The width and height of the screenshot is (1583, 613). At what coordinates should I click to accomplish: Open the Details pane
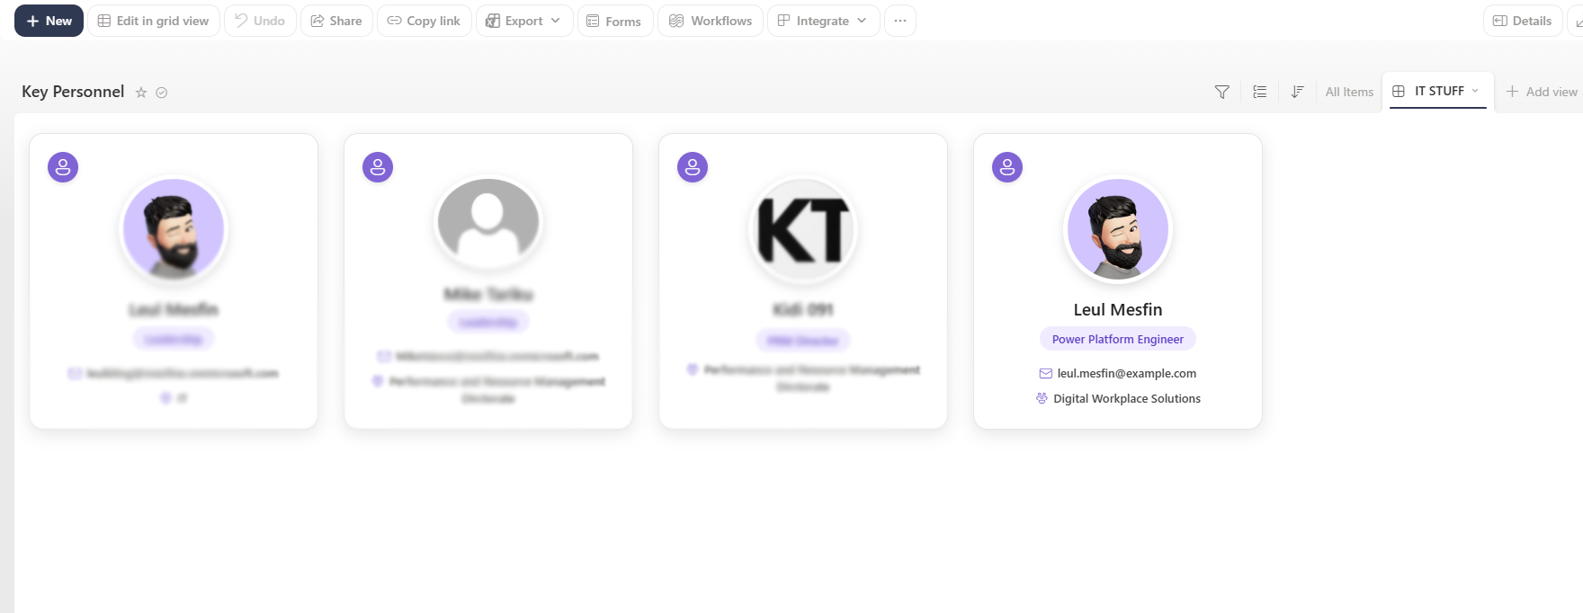tap(1523, 21)
